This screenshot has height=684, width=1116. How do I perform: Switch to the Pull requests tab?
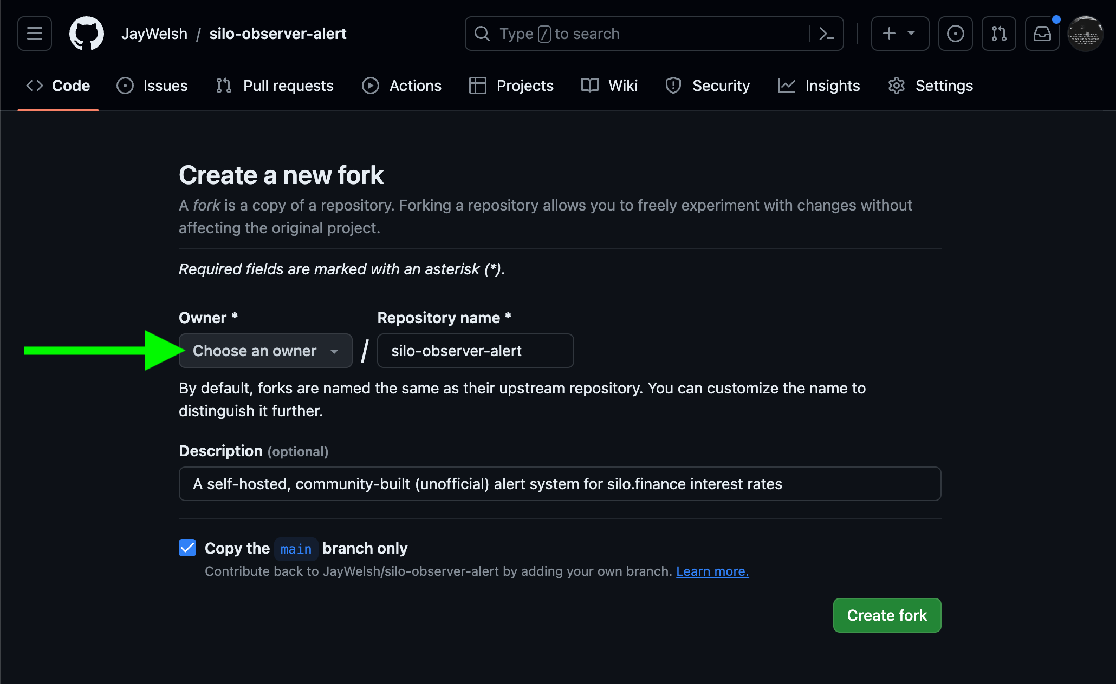pos(275,85)
